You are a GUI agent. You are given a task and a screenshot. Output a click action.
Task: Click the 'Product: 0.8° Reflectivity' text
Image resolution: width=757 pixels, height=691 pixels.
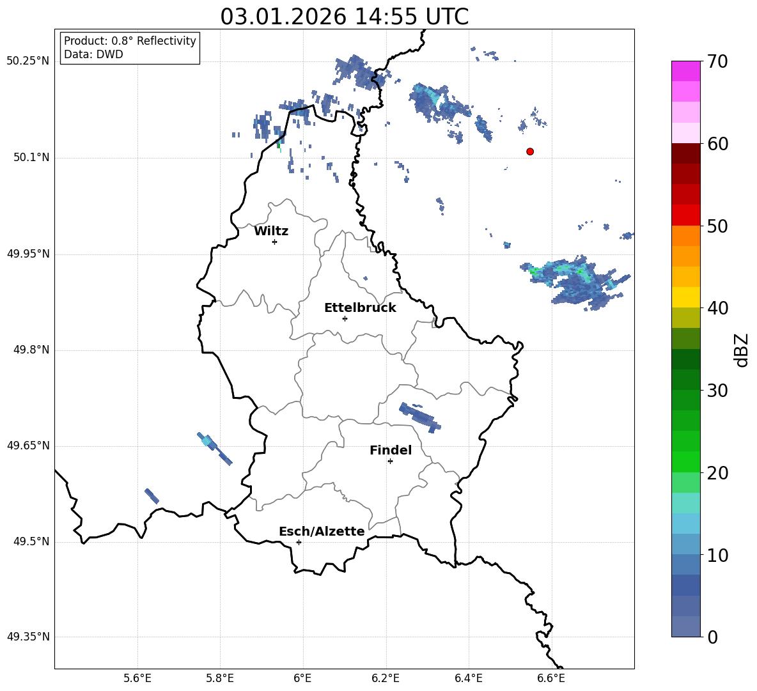click(130, 40)
